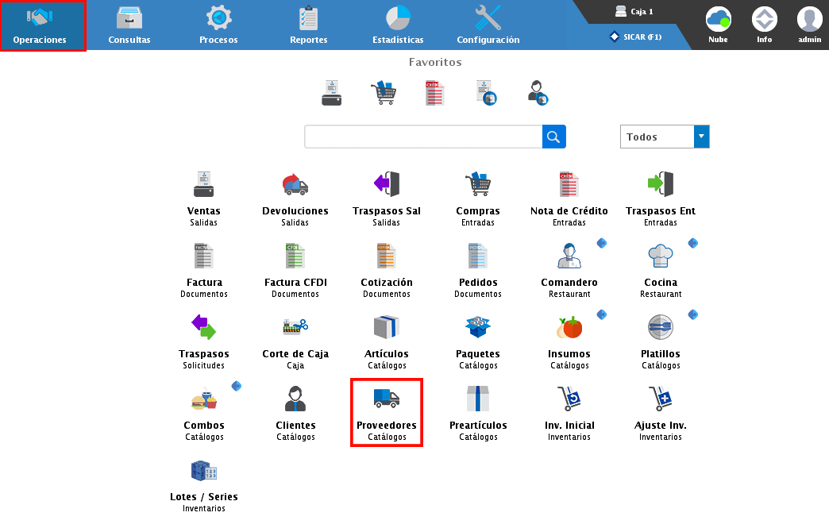The height and width of the screenshot is (528, 829).
Task: Open the Proveedores catalog
Action: click(387, 399)
